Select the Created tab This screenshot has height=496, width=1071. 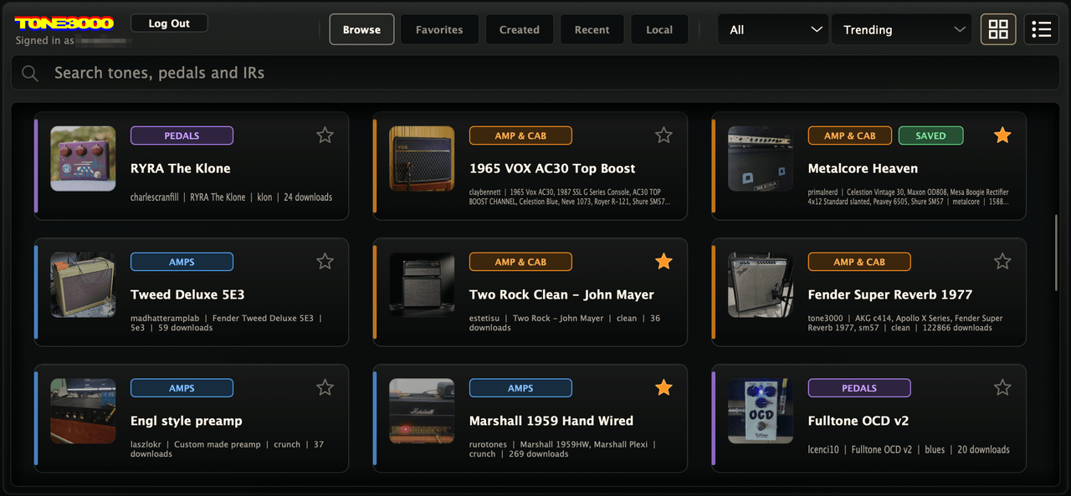pos(520,29)
